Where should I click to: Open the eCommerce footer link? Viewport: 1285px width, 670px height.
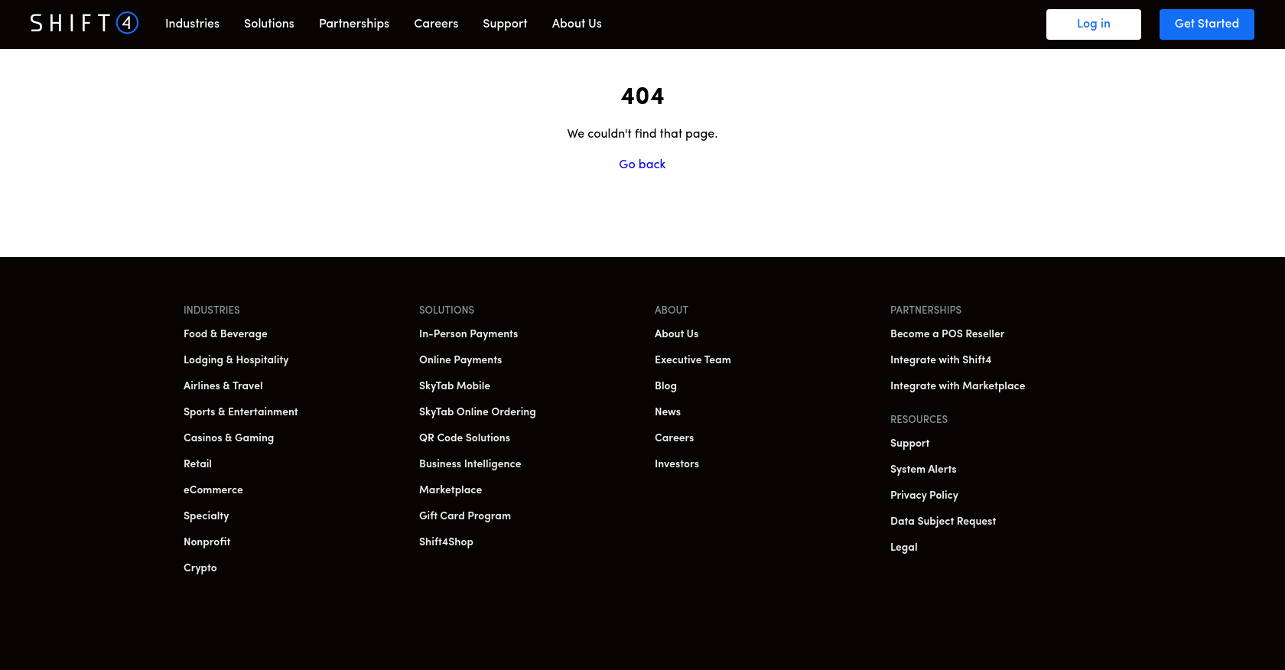213,490
